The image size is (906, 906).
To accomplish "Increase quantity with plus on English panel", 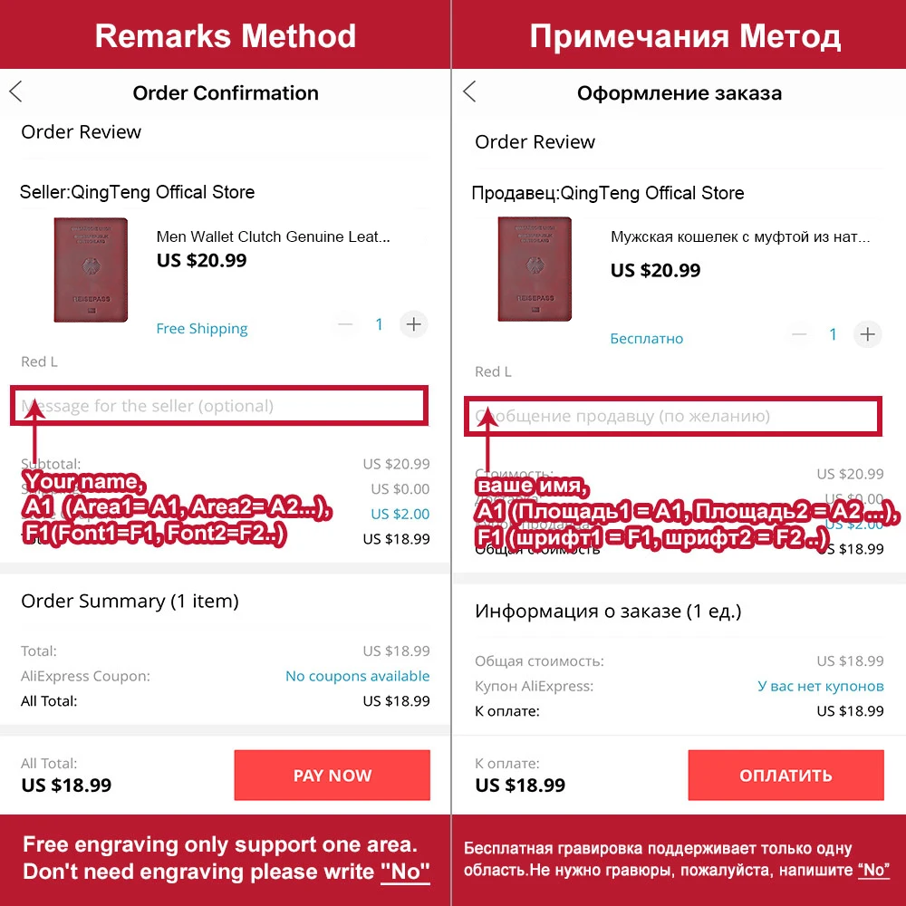I will coord(414,324).
